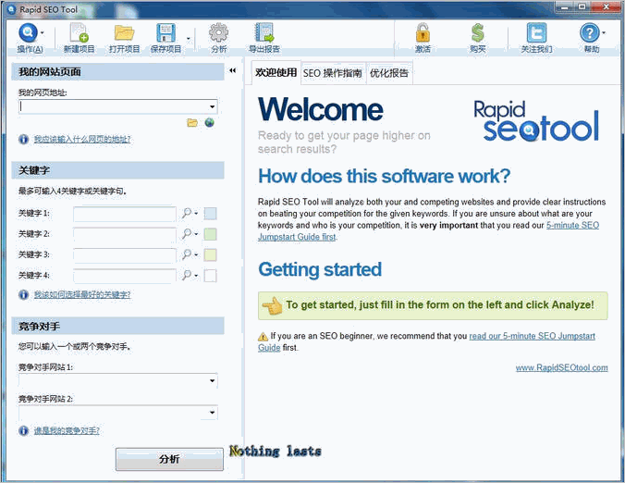This screenshot has height=483, width=625.
Task: Click the 分析 gear icon in toolbar
Action: tap(218, 32)
